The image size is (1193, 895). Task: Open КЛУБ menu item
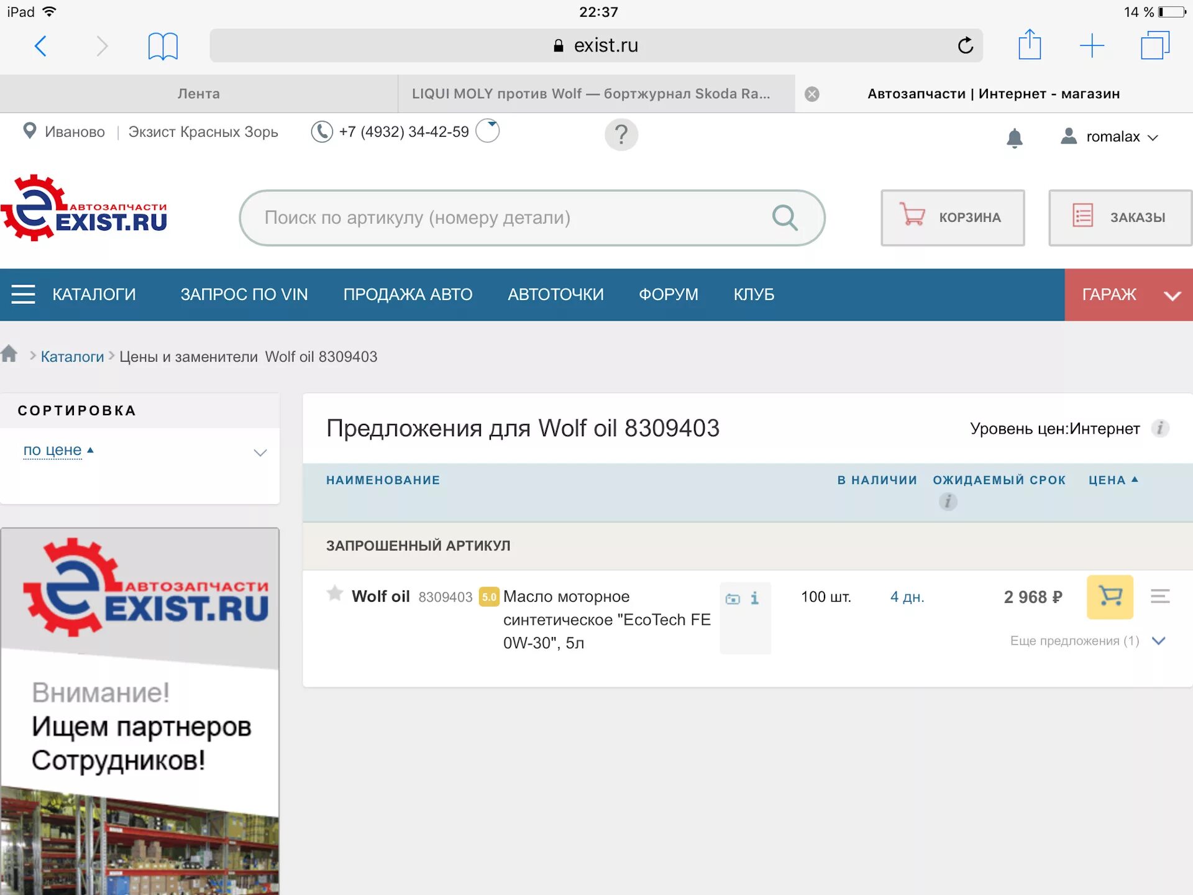754,295
